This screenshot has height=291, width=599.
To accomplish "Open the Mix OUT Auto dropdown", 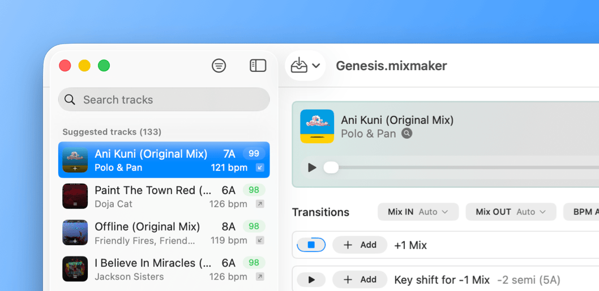I will (511, 212).
